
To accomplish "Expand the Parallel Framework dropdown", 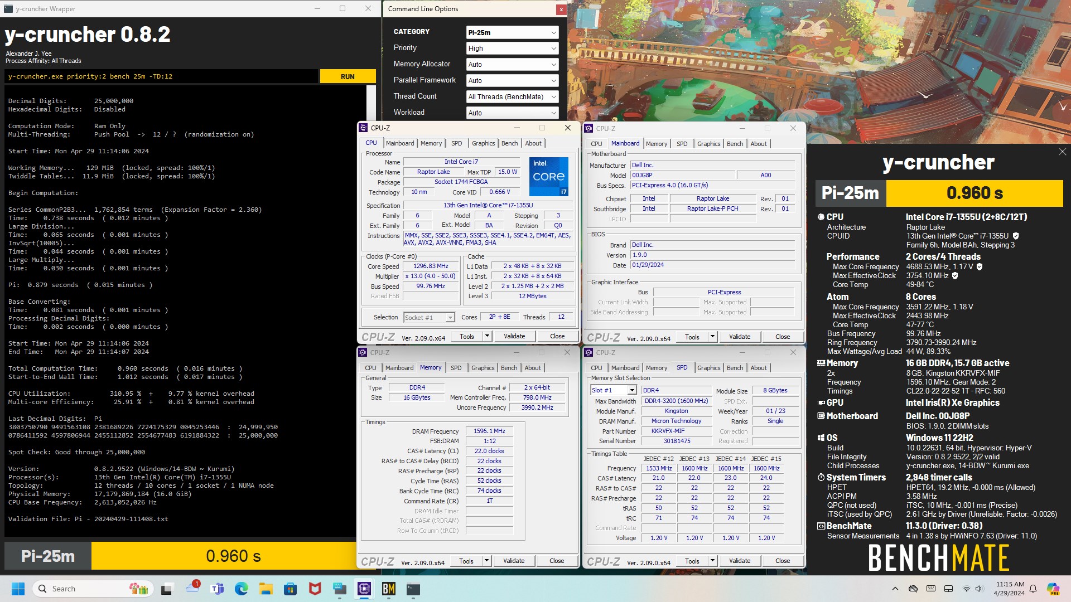I will (512, 81).
